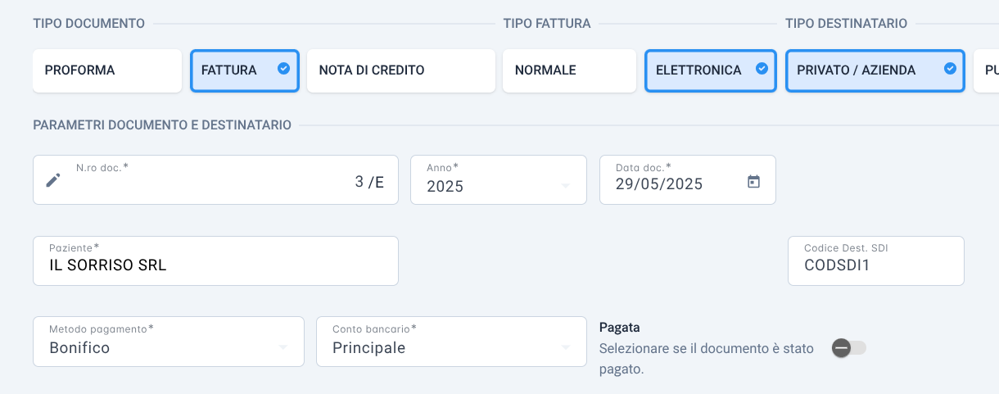Expand the Anno dropdown arrow

click(565, 186)
